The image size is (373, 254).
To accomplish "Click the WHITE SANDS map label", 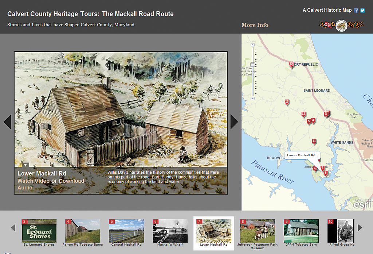I will click(x=342, y=142).
